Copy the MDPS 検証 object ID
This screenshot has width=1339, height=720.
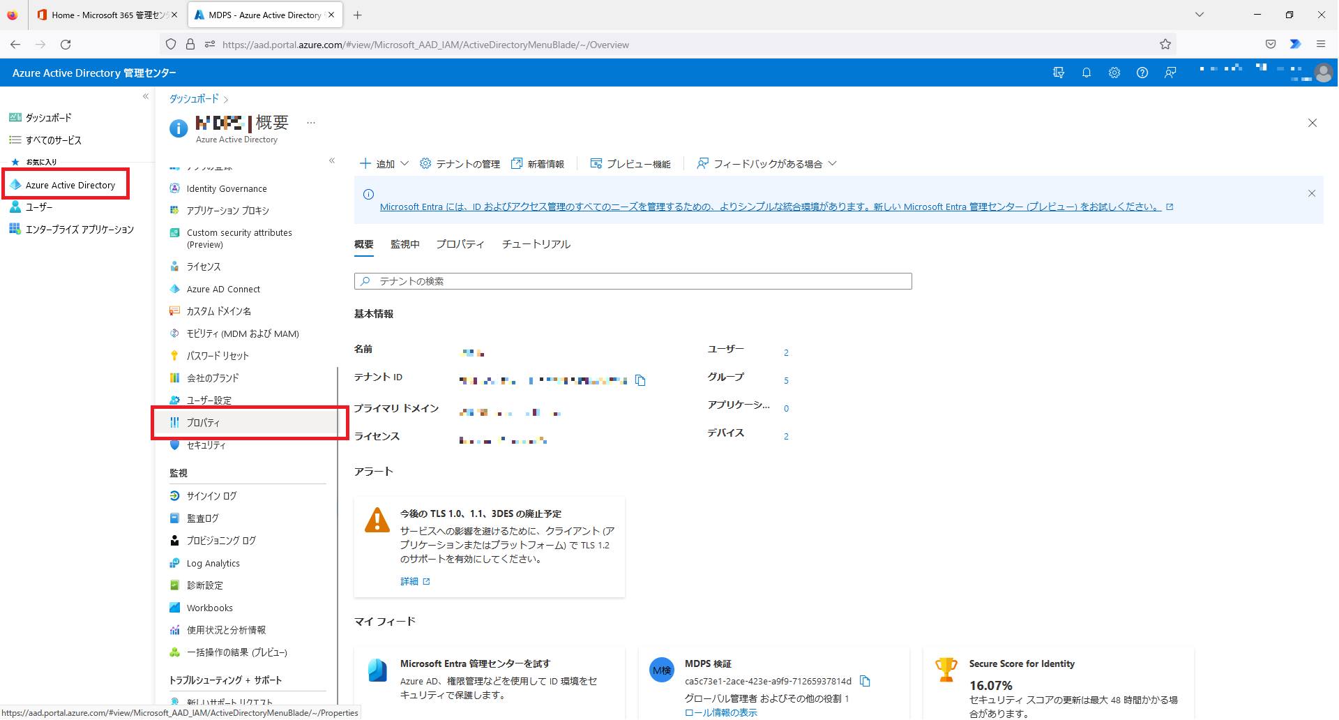(x=865, y=681)
